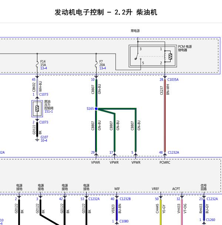The height and width of the screenshot is (225, 222).
Task: Click wire color BU-GY
Action: point(207,209)
